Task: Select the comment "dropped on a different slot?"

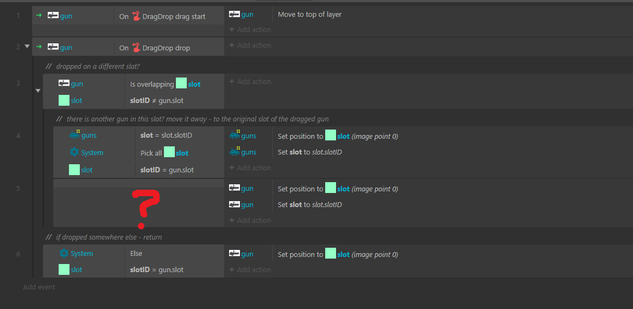Action: [x=98, y=66]
